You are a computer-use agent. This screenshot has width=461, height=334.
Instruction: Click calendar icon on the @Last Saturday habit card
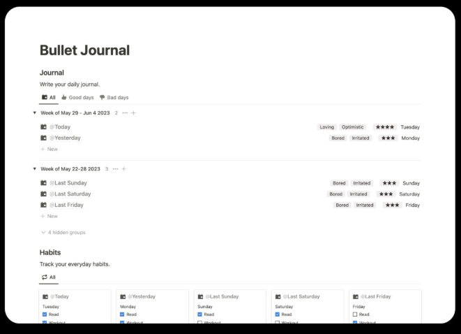pos(278,296)
